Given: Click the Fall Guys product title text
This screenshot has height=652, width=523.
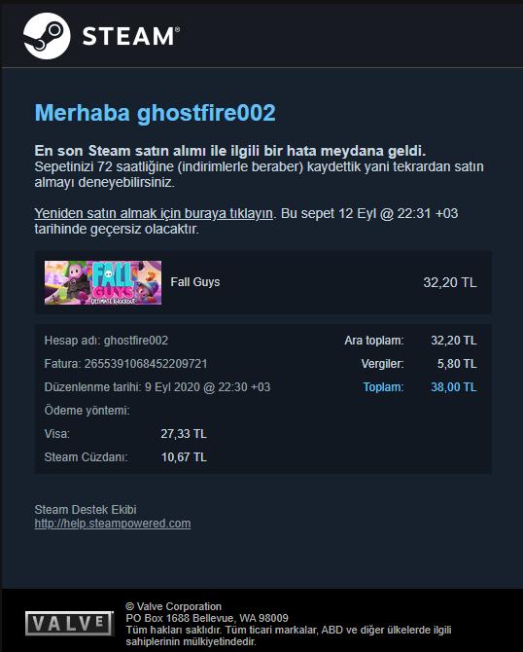Looking at the screenshot, I should pos(195,282).
